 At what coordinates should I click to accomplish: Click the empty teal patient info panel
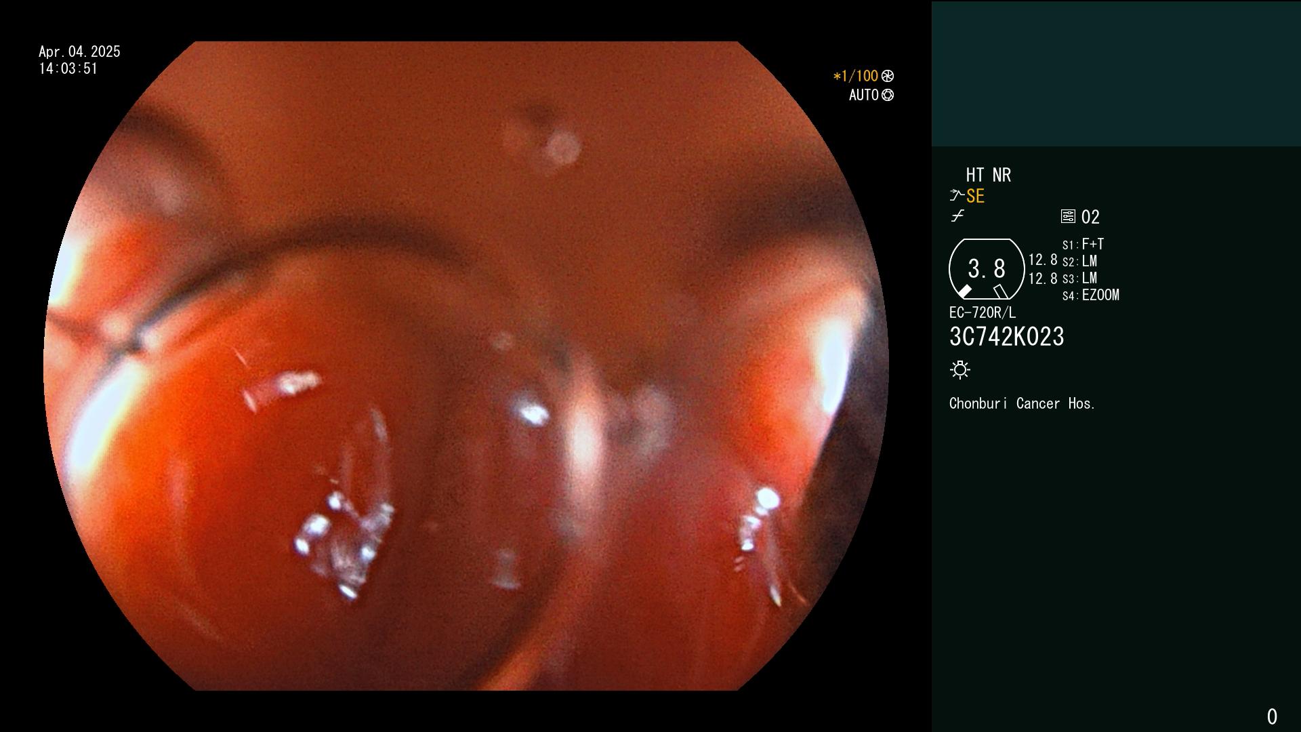click(x=1116, y=74)
